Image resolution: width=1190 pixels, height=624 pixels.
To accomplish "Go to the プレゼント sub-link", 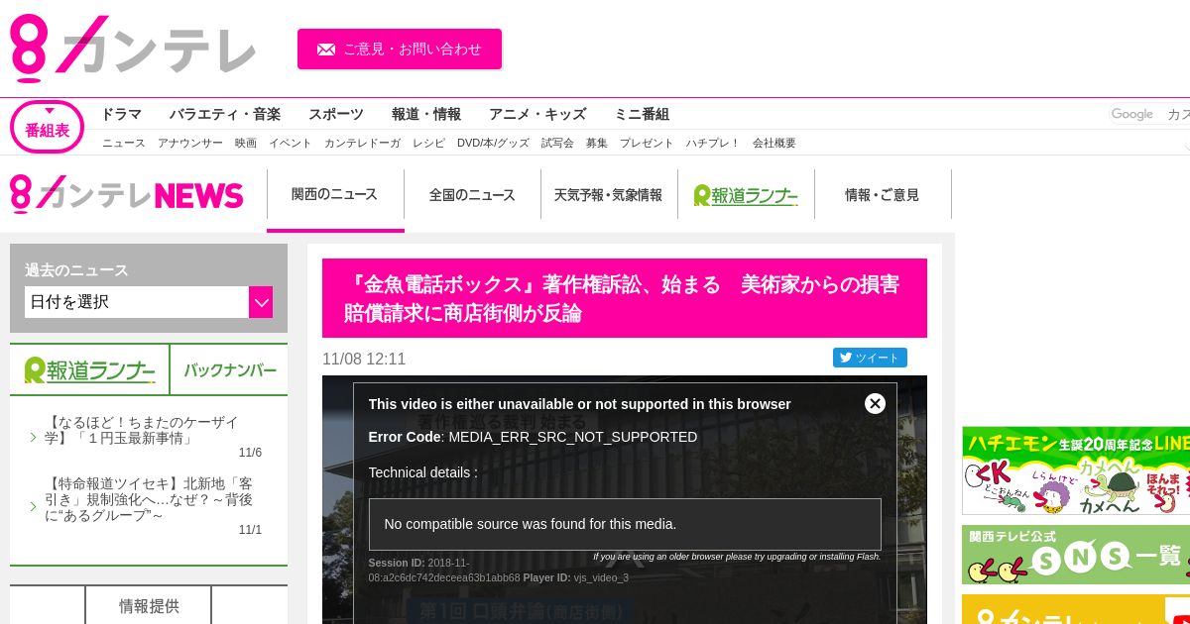I will 647,143.
